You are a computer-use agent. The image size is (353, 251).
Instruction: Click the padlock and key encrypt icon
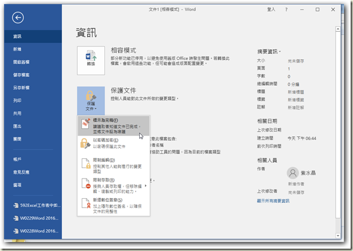85,143
